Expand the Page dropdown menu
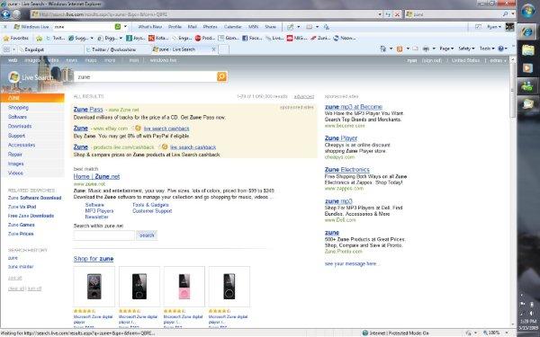 (x=446, y=49)
